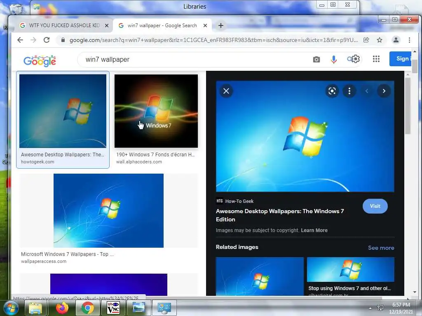Screen dimensions: 422x316
Task: Click '190+ Windows 7 Fonds d'écran' caption
Action: pyautogui.click(x=155, y=155)
